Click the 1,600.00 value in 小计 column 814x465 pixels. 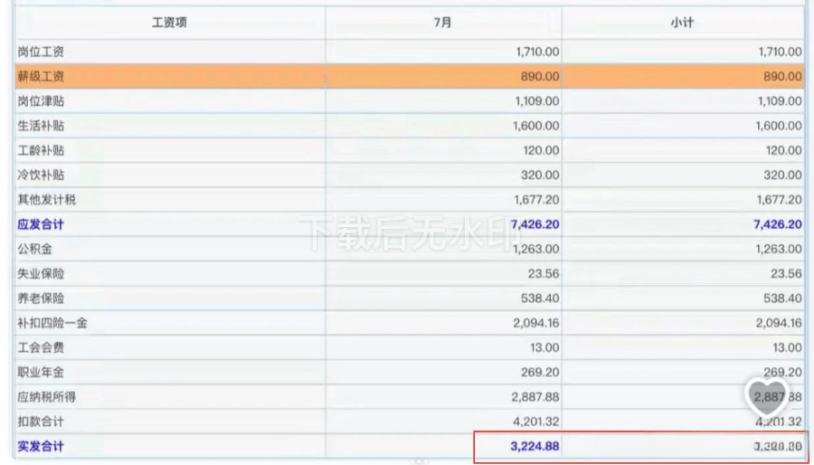pos(778,126)
